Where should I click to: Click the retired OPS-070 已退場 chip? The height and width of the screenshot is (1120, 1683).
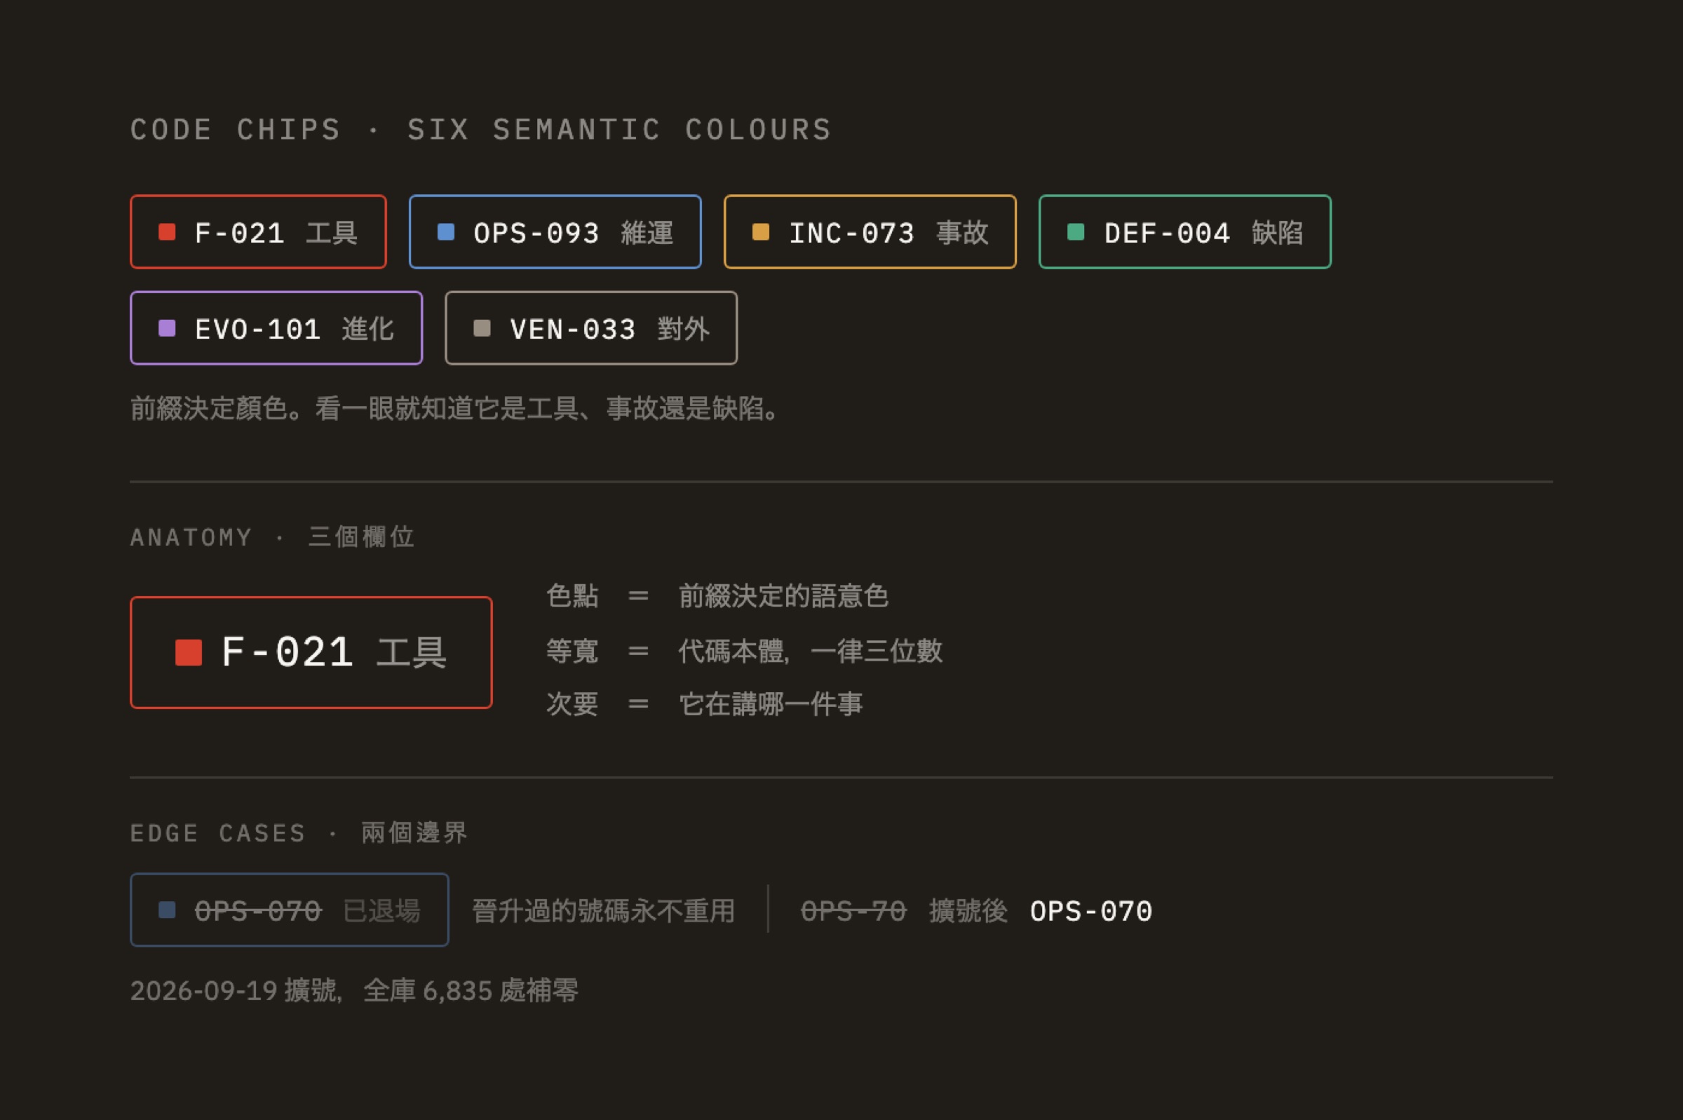click(x=289, y=910)
